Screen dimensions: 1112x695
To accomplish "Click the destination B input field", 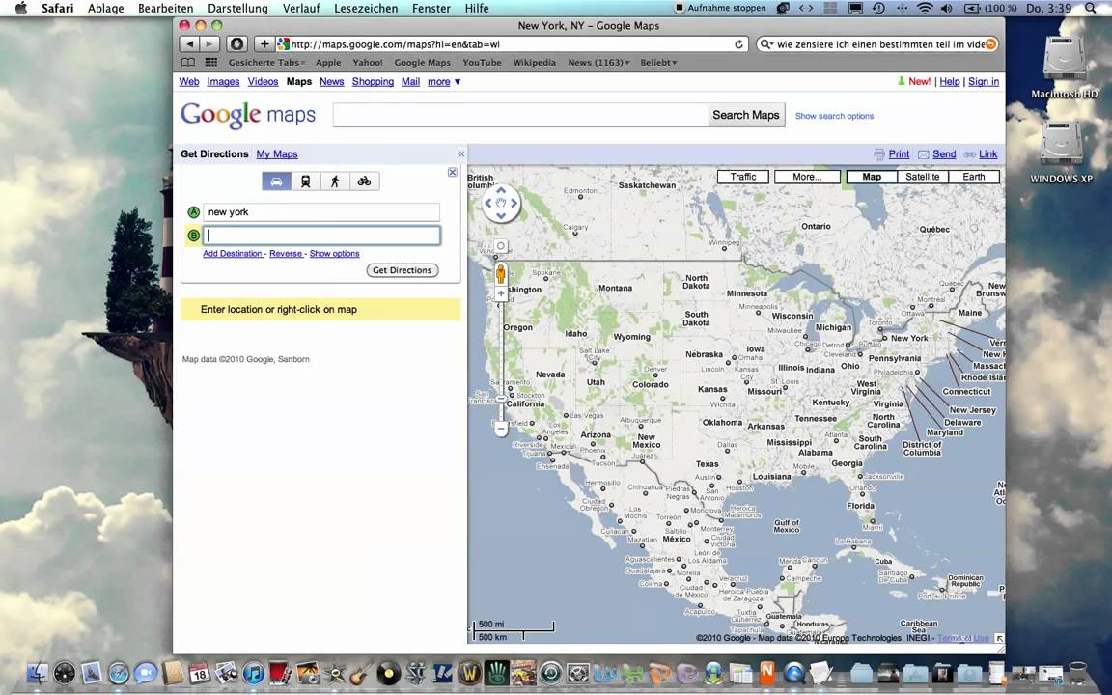I will 321,236.
